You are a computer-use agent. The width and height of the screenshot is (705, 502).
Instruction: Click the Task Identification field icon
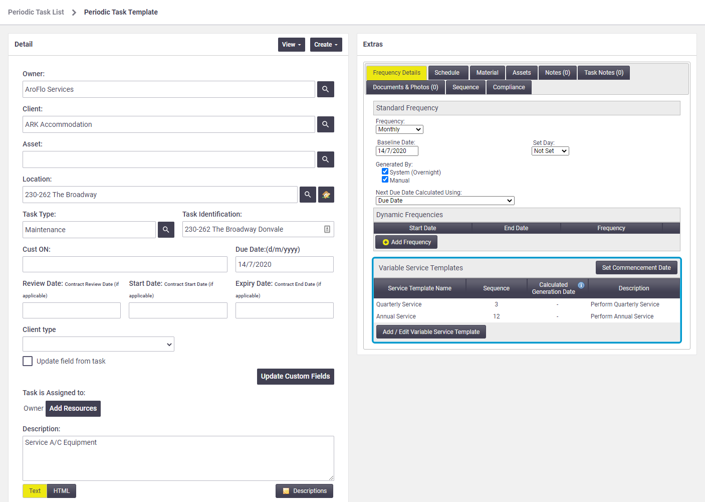click(327, 229)
